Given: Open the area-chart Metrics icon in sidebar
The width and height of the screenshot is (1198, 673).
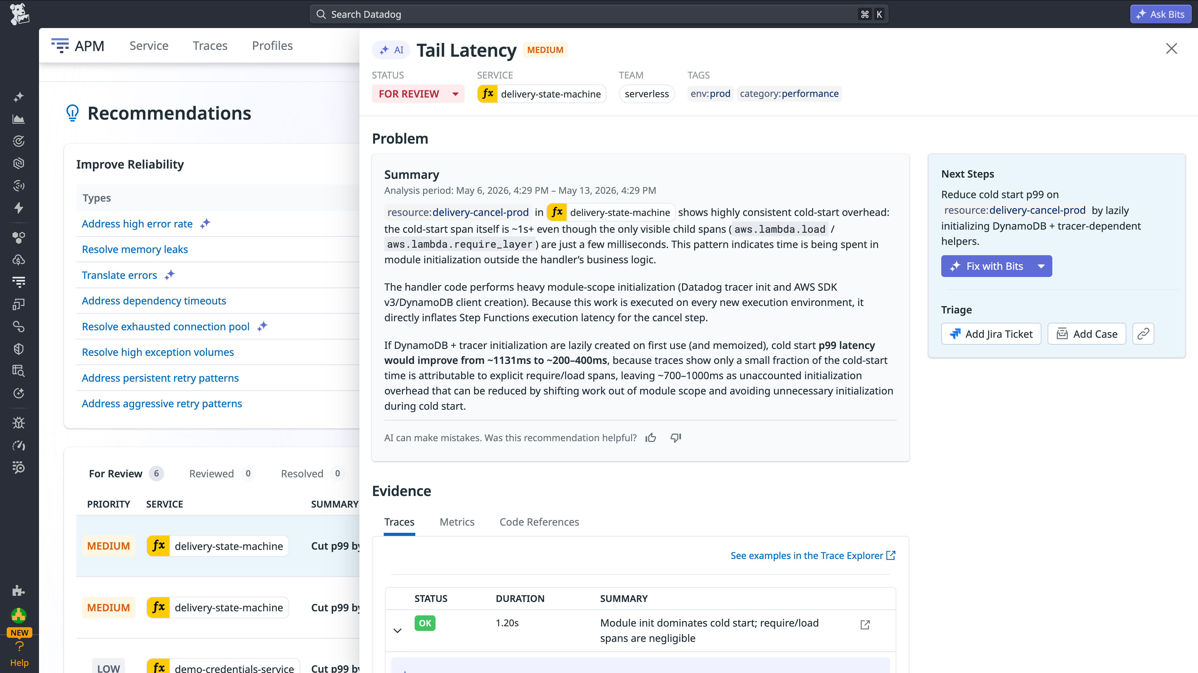Looking at the screenshot, I should pos(19,119).
